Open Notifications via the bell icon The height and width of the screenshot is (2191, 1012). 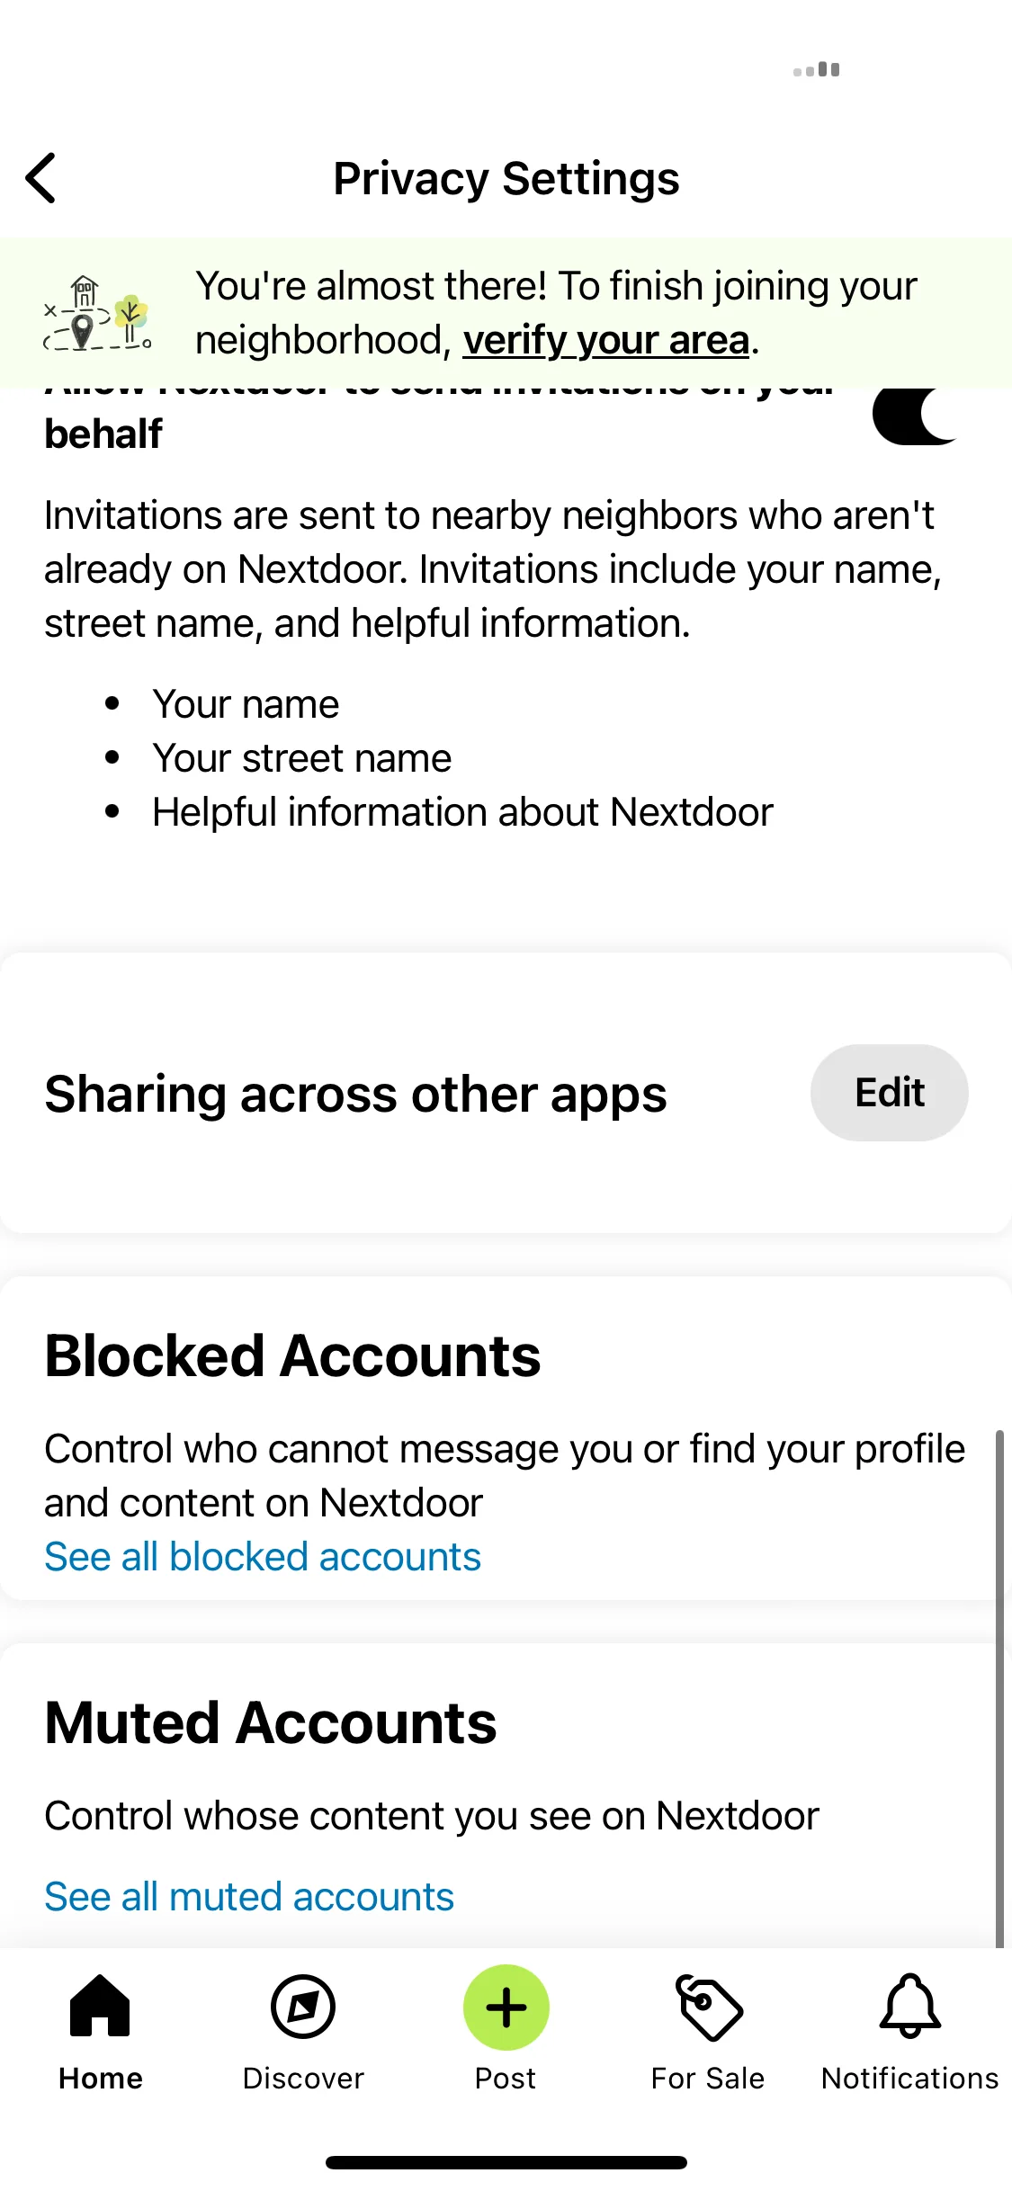pyautogui.click(x=910, y=2006)
